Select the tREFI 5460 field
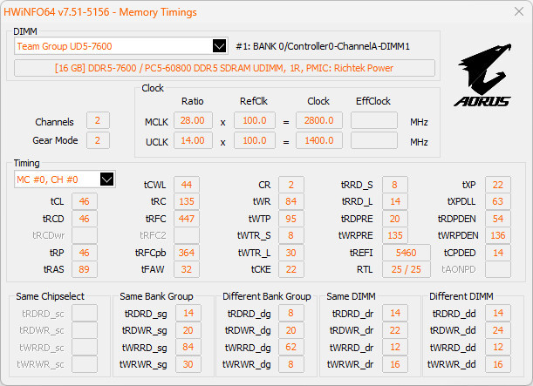The height and width of the screenshot is (386, 533). [407, 253]
